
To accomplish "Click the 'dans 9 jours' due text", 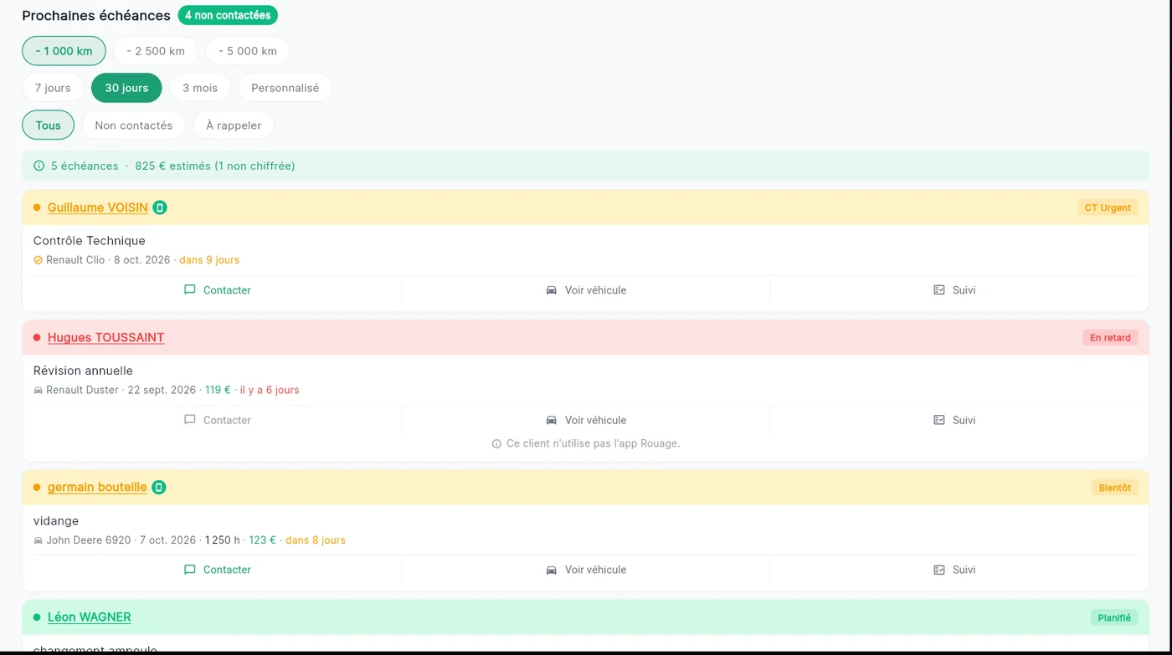I will coord(209,260).
